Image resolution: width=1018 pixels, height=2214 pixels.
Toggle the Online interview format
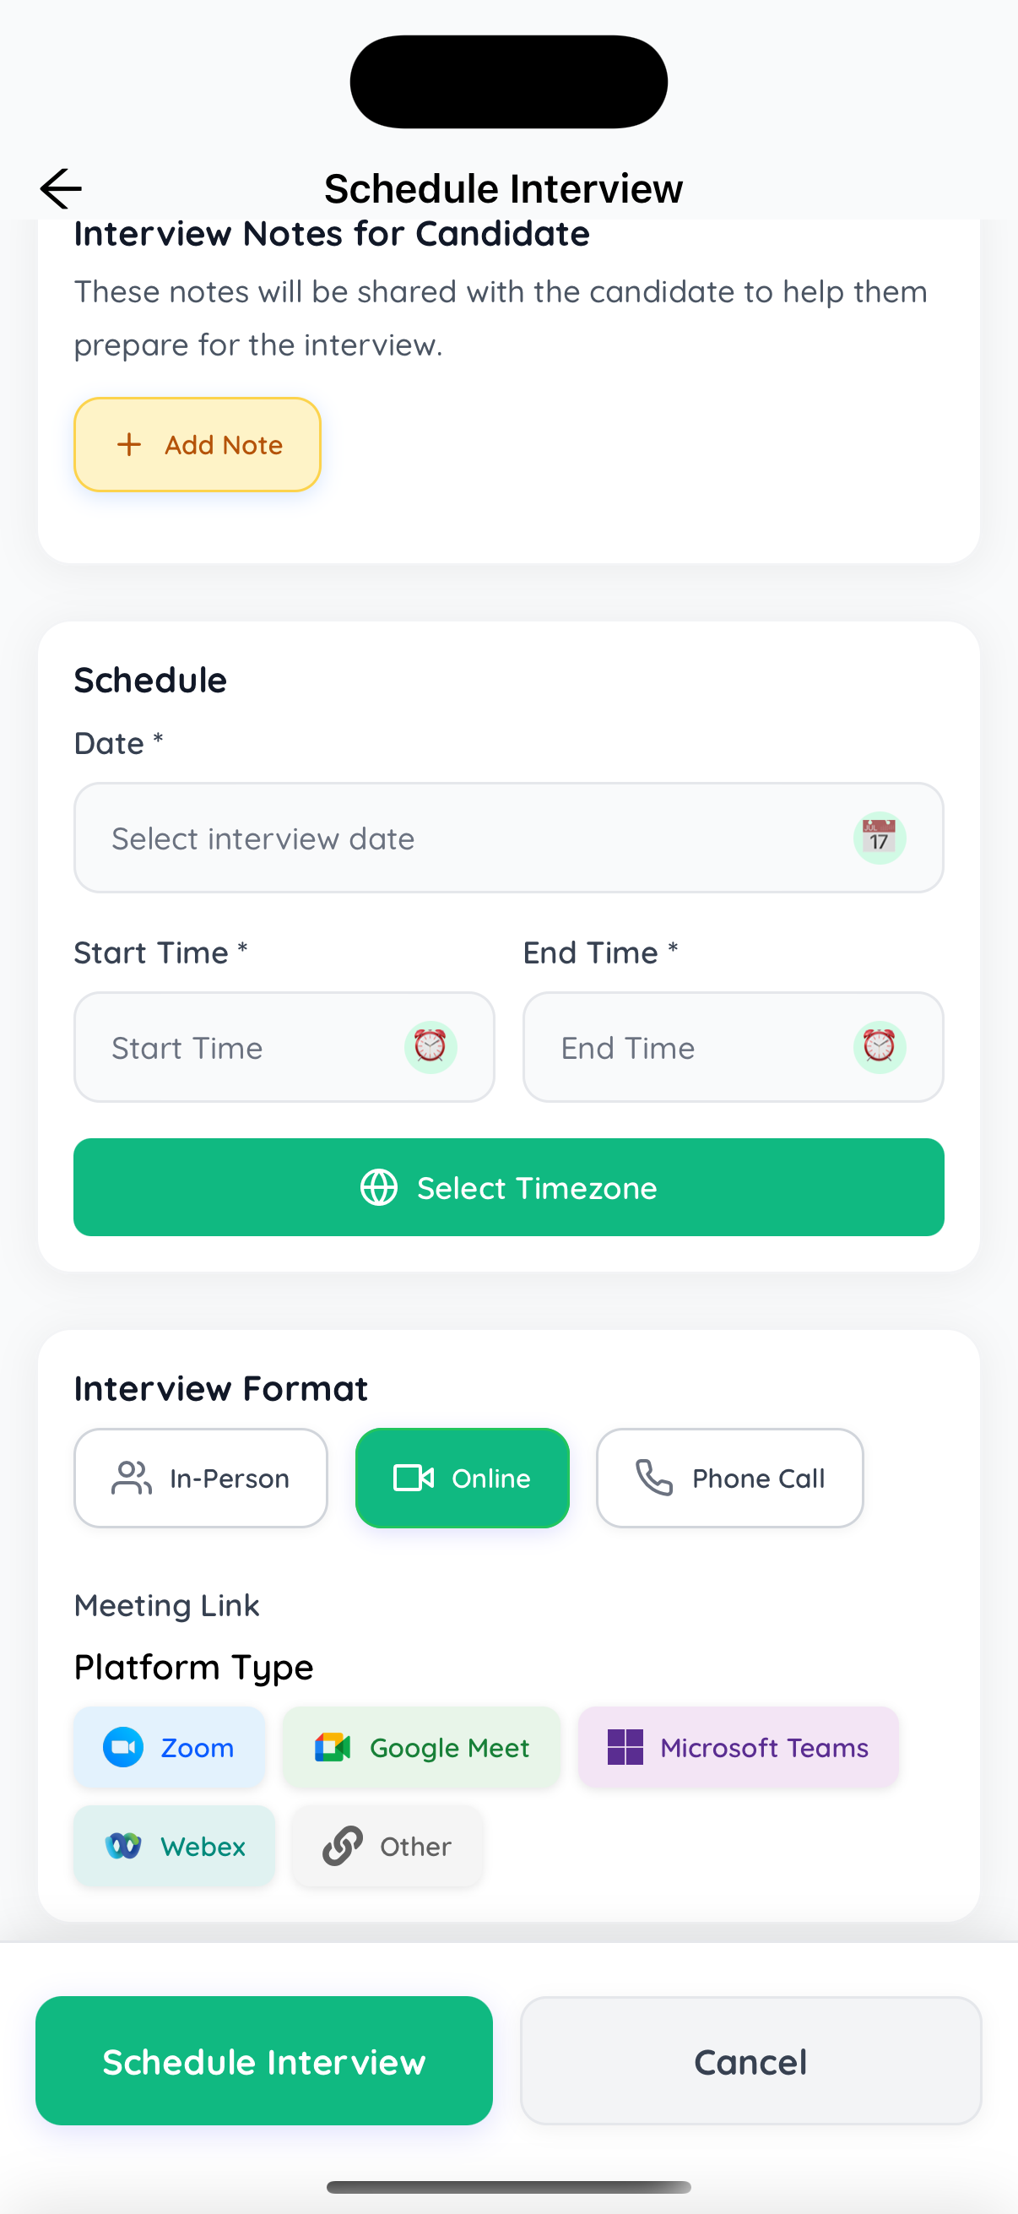coord(463,1479)
